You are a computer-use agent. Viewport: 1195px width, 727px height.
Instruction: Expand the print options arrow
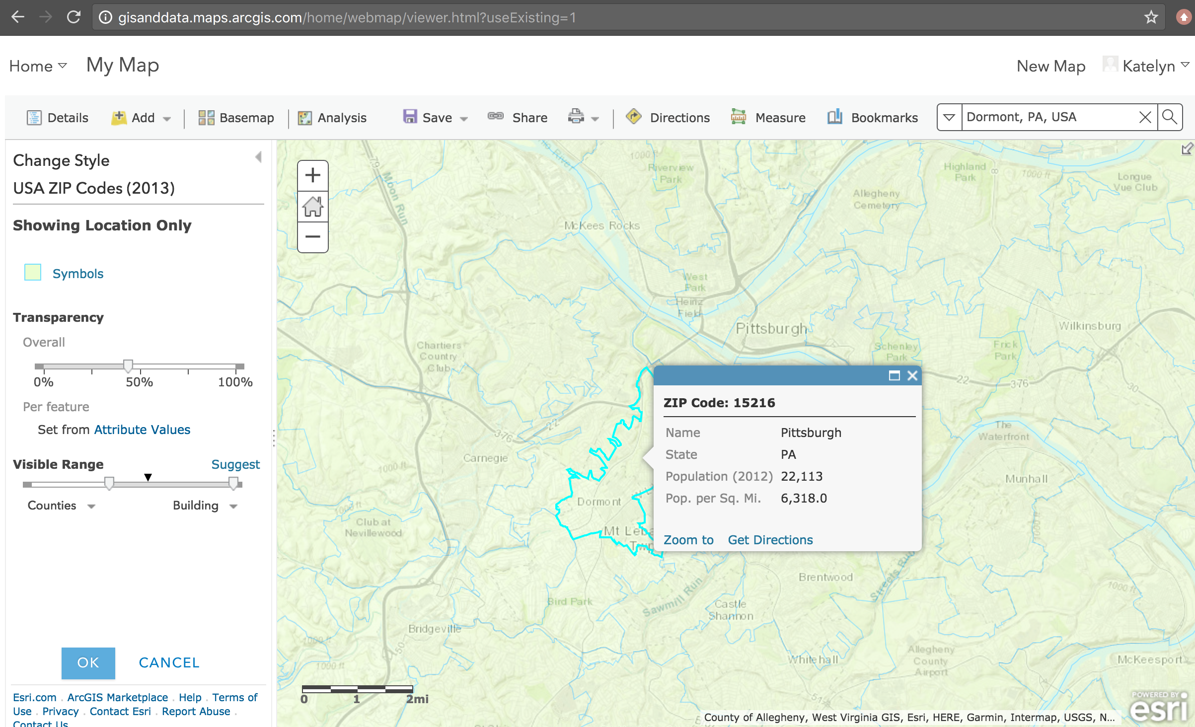coord(595,119)
